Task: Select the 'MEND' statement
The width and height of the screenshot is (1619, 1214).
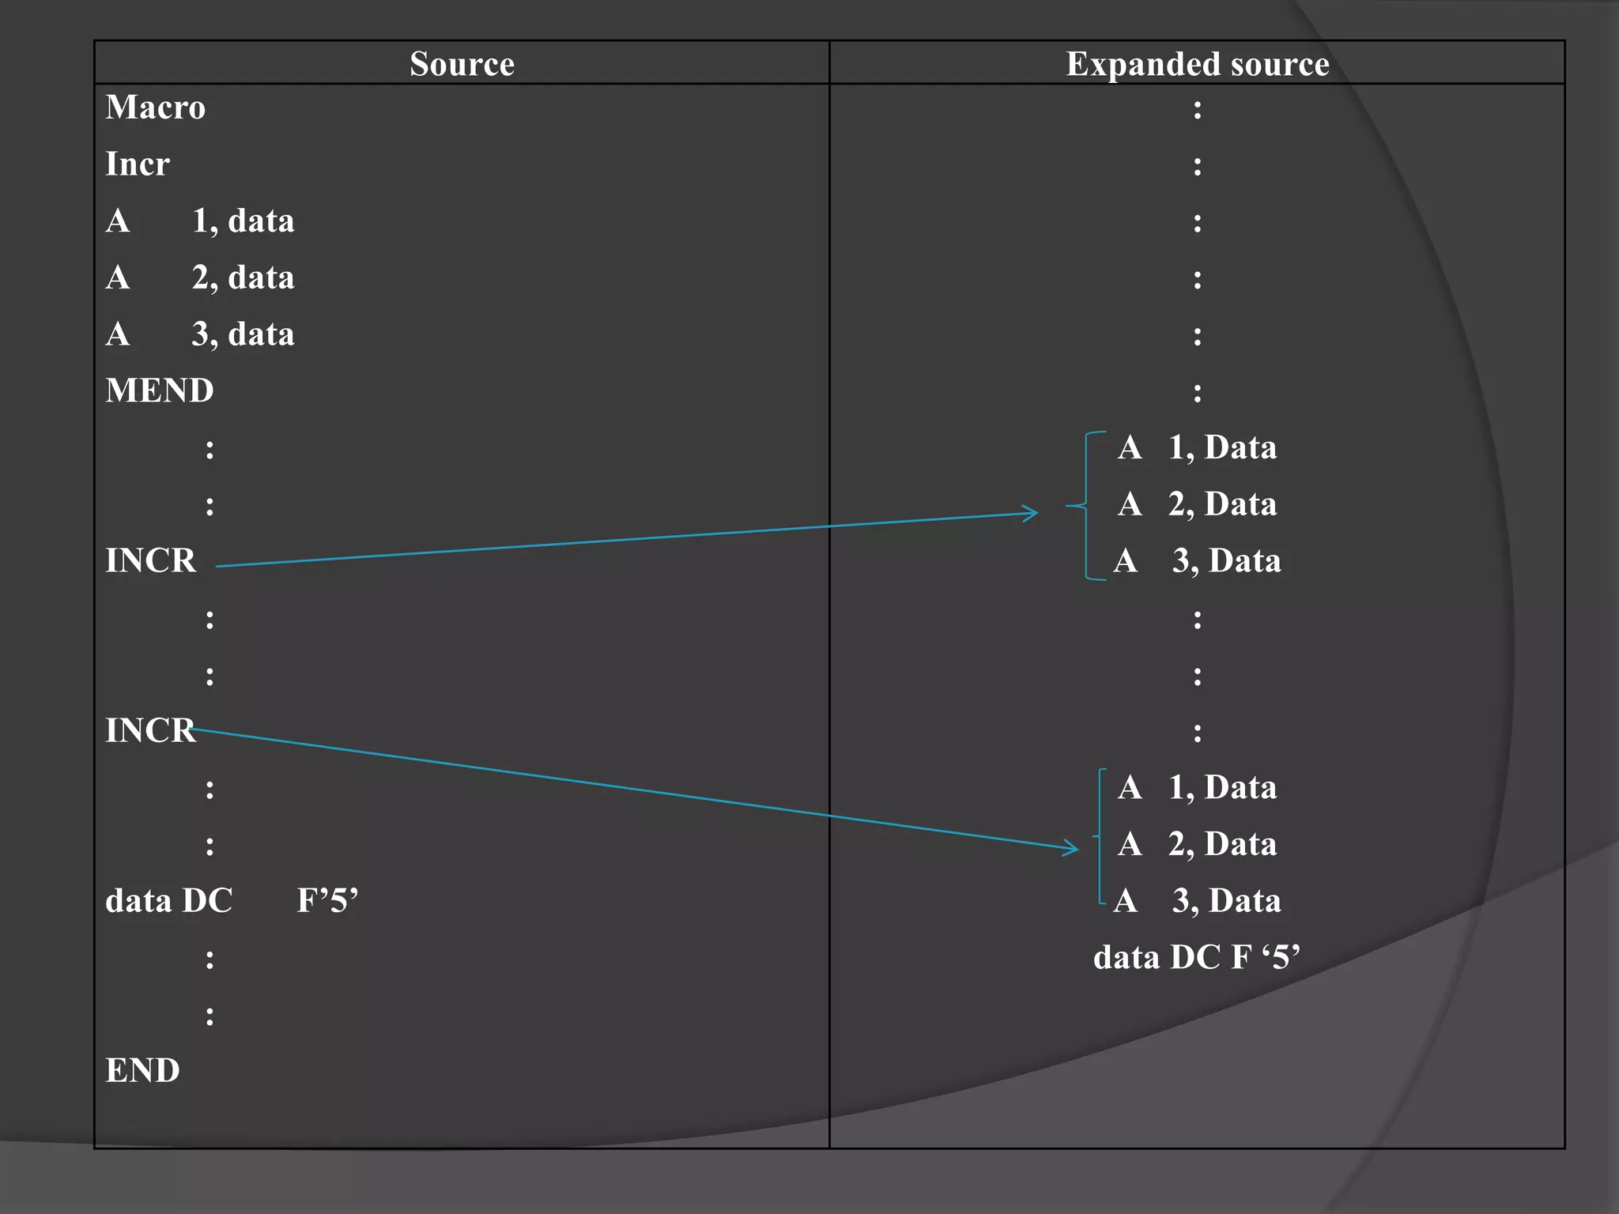Action: click(160, 390)
